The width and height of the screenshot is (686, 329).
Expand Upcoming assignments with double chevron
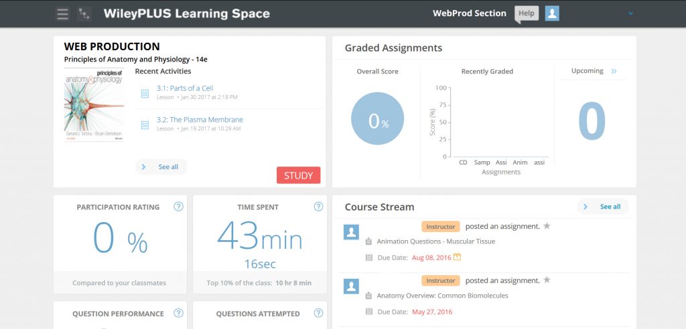click(x=614, y=71)
